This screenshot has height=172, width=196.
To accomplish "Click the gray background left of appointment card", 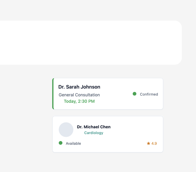I will 27,94.
